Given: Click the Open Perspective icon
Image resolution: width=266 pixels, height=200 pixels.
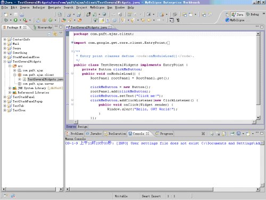Looking at the screenshot, I should (227, 14).
